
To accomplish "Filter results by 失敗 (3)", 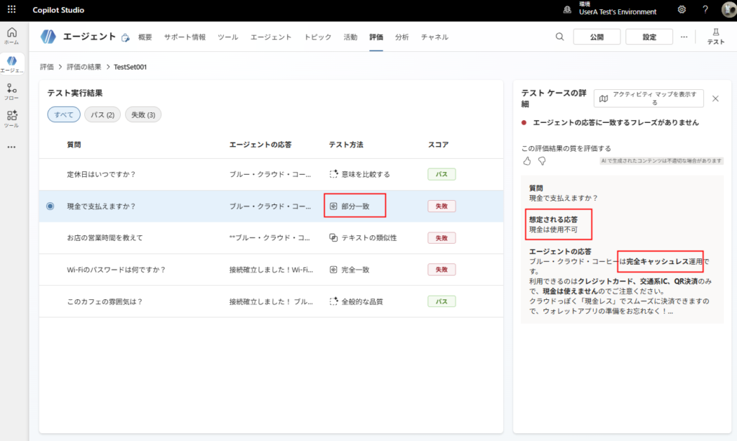I will click(143, 114).
